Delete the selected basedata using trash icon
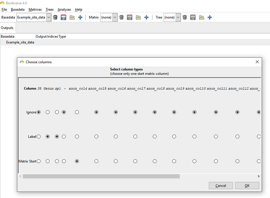This screenshot has width=270, height=198. (55, 17)
